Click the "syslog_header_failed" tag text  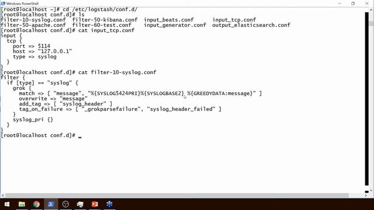(181, 109)
